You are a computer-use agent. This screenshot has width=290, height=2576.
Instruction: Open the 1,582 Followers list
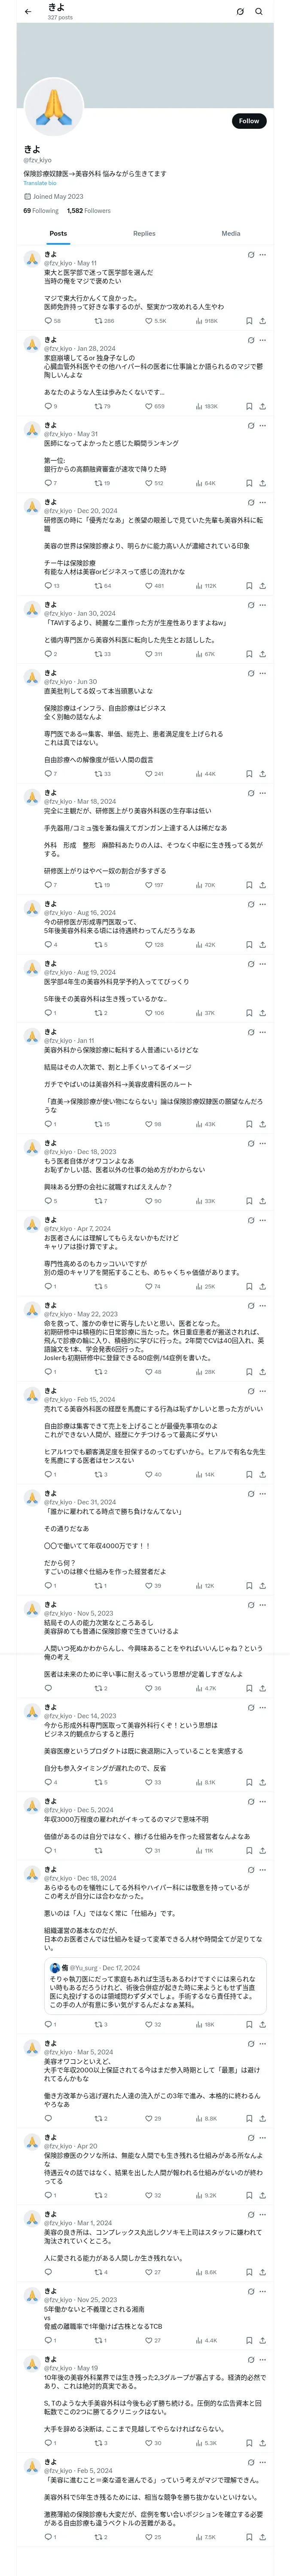[x=89, y=211]
